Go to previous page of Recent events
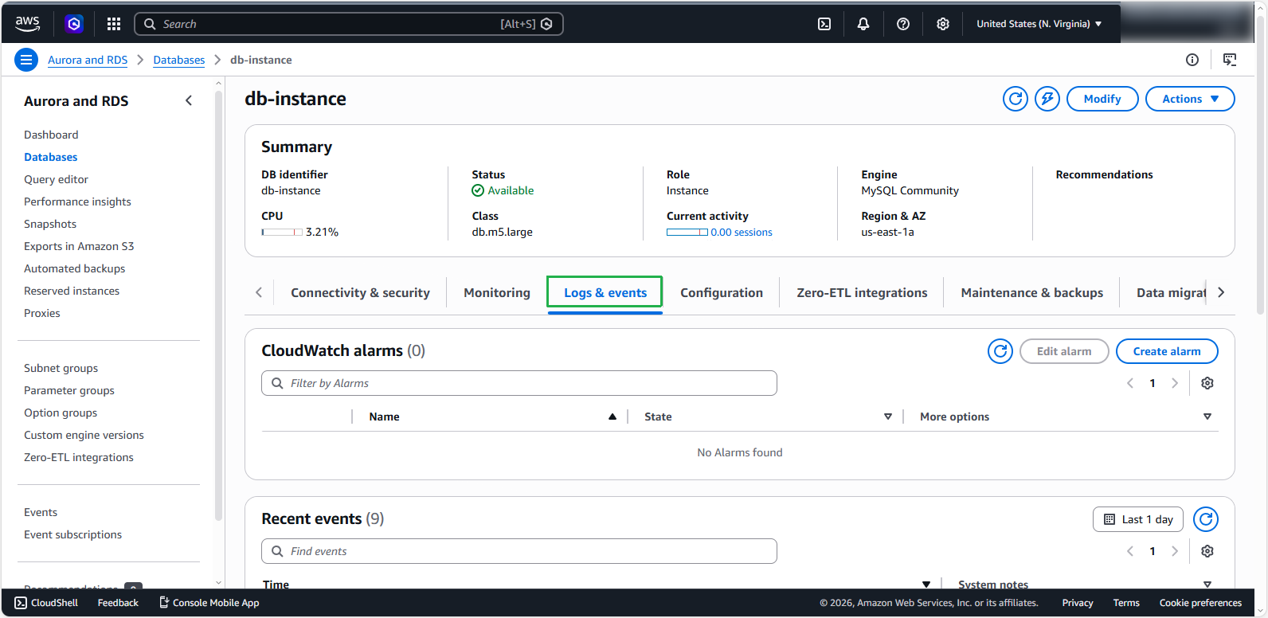Viewport: 1268px width, 618px height. (1130, 551)
